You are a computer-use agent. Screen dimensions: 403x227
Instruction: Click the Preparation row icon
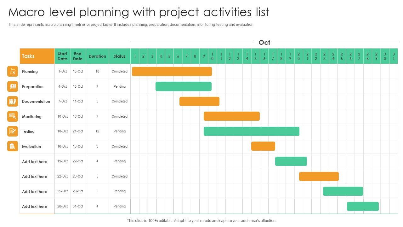(x=13, y=86)
